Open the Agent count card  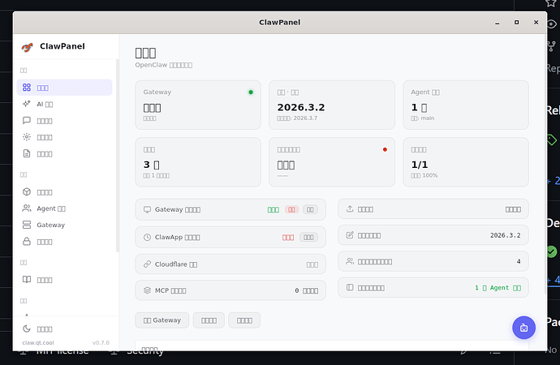coord(466,105)
